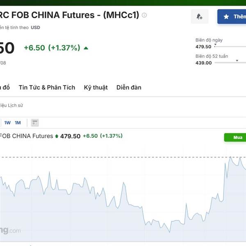Select the 1M chart interval
246x246 pixels.
click(18, 123)
